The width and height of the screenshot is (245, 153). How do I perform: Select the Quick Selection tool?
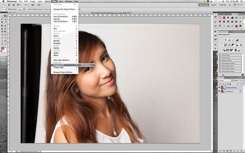pyautogui.click(x=5, y=19)
